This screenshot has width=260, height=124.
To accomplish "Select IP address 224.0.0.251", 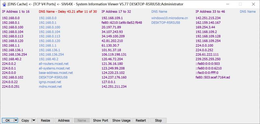I will pyautogui.click(x=11, y=86).
